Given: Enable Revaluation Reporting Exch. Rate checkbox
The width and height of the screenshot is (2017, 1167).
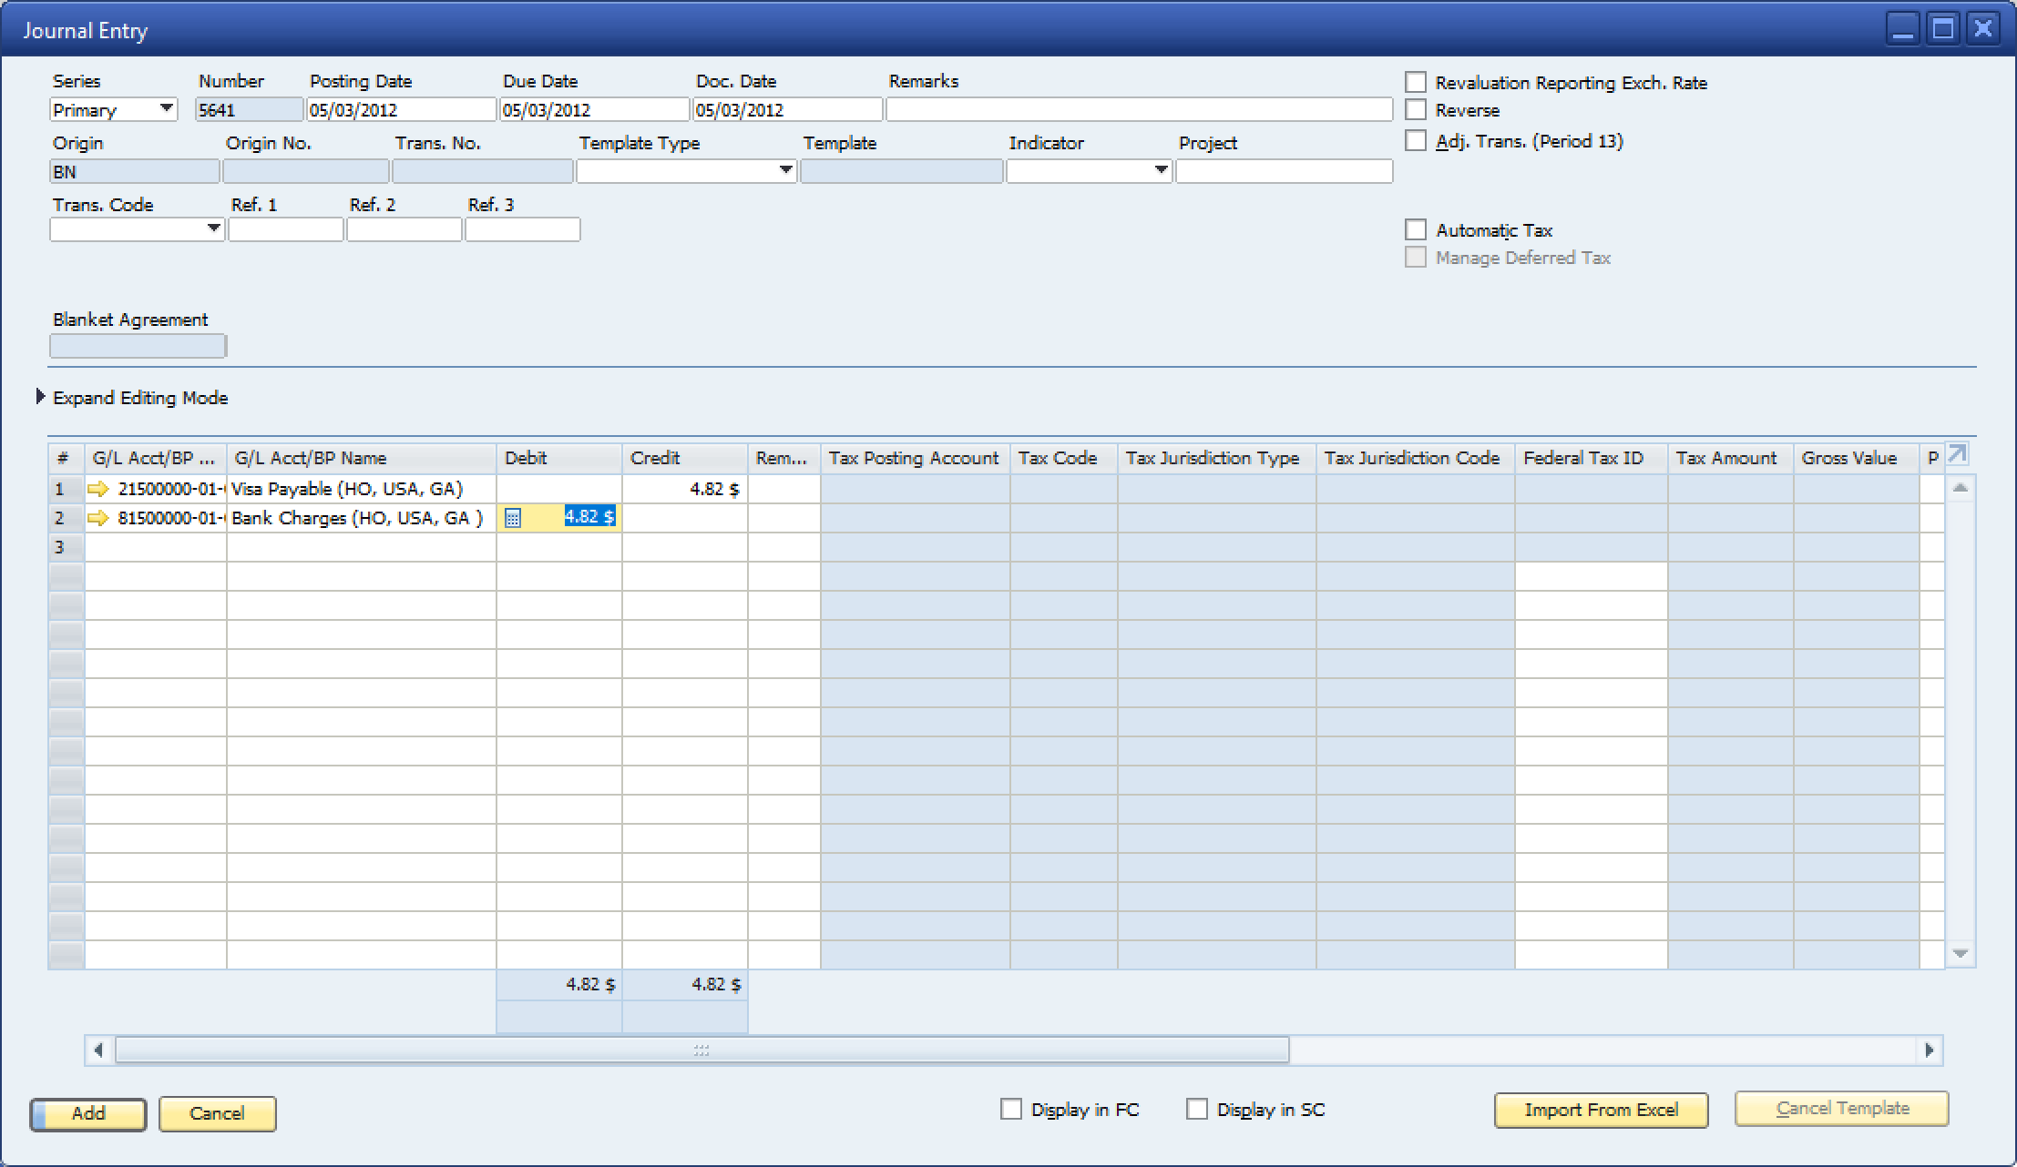Looking at the screenshot, I should pos(1416,83).
